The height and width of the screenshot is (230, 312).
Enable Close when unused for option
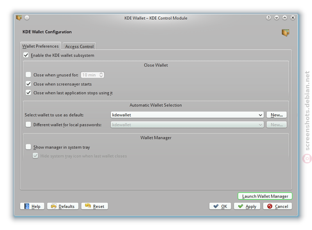coord(28,75)
